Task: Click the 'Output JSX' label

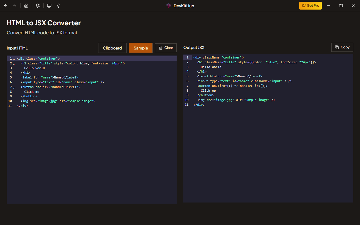Action: pyautogui.click(x=194, y=48)
